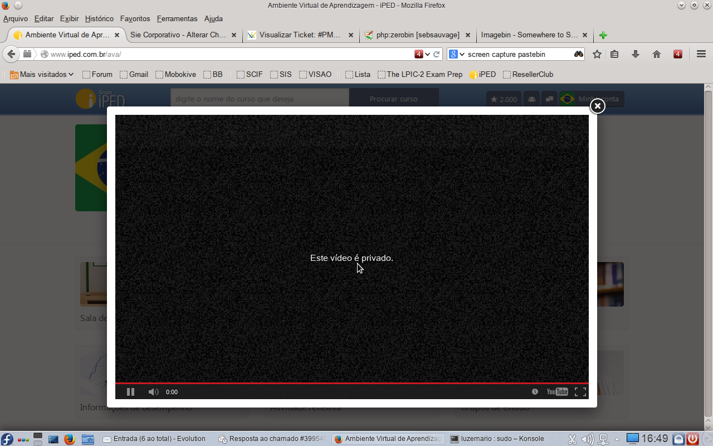The image size is (713, 446).
Task: Expand Mais visitados bookmarks dropdown
Action: pyautogui.click(x=42, y=74)
